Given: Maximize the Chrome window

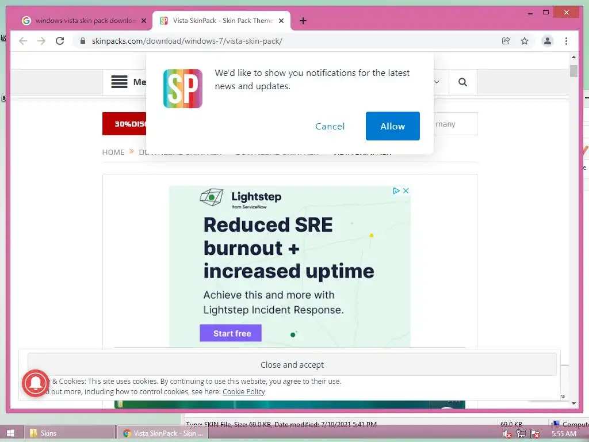Looking at the screenshot, I should pos(546,13).
